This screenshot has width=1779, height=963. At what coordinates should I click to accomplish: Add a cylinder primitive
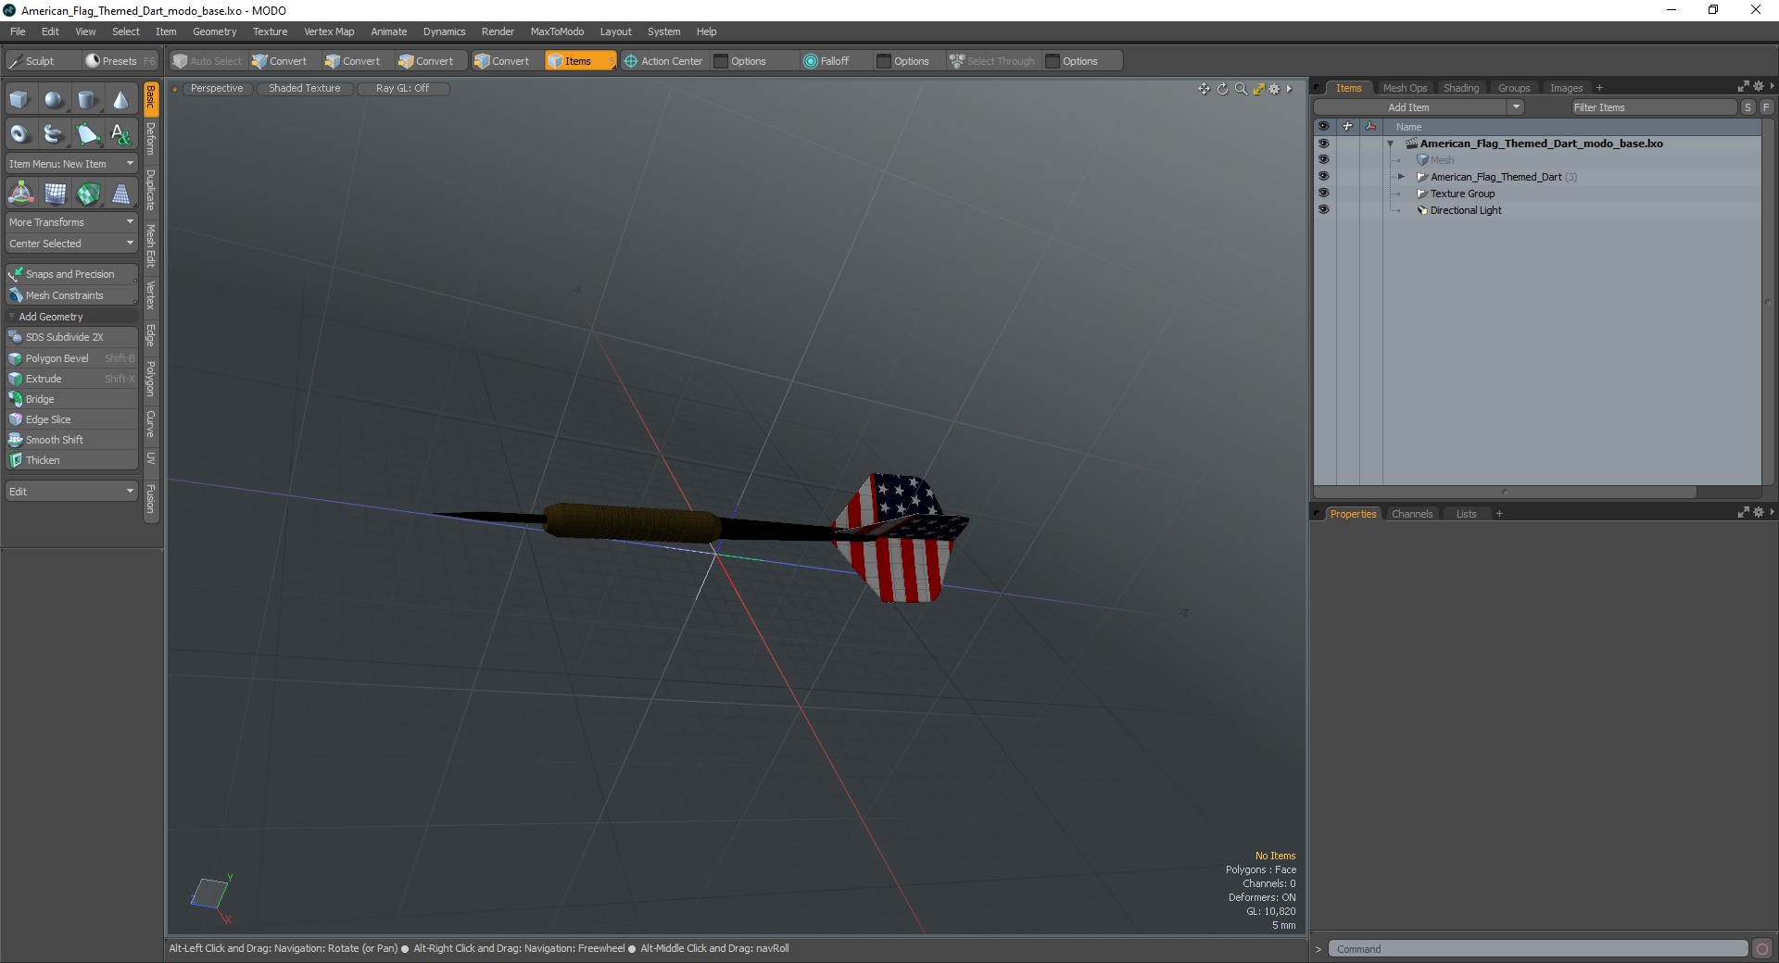[87, 100]
